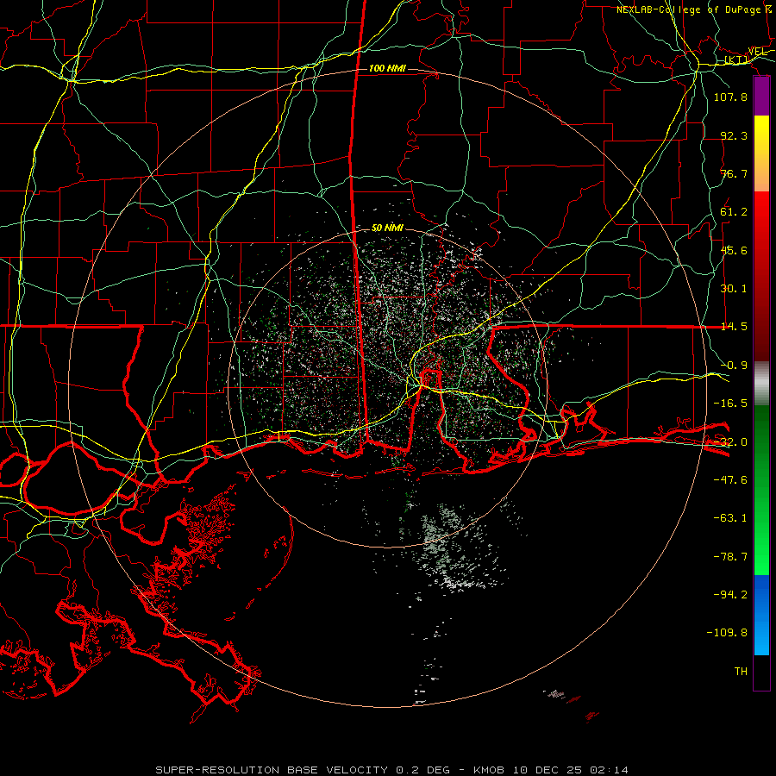Screen dimensions: 776x776
Task: Select the 61.2 scale value
Action: [734, 212]
